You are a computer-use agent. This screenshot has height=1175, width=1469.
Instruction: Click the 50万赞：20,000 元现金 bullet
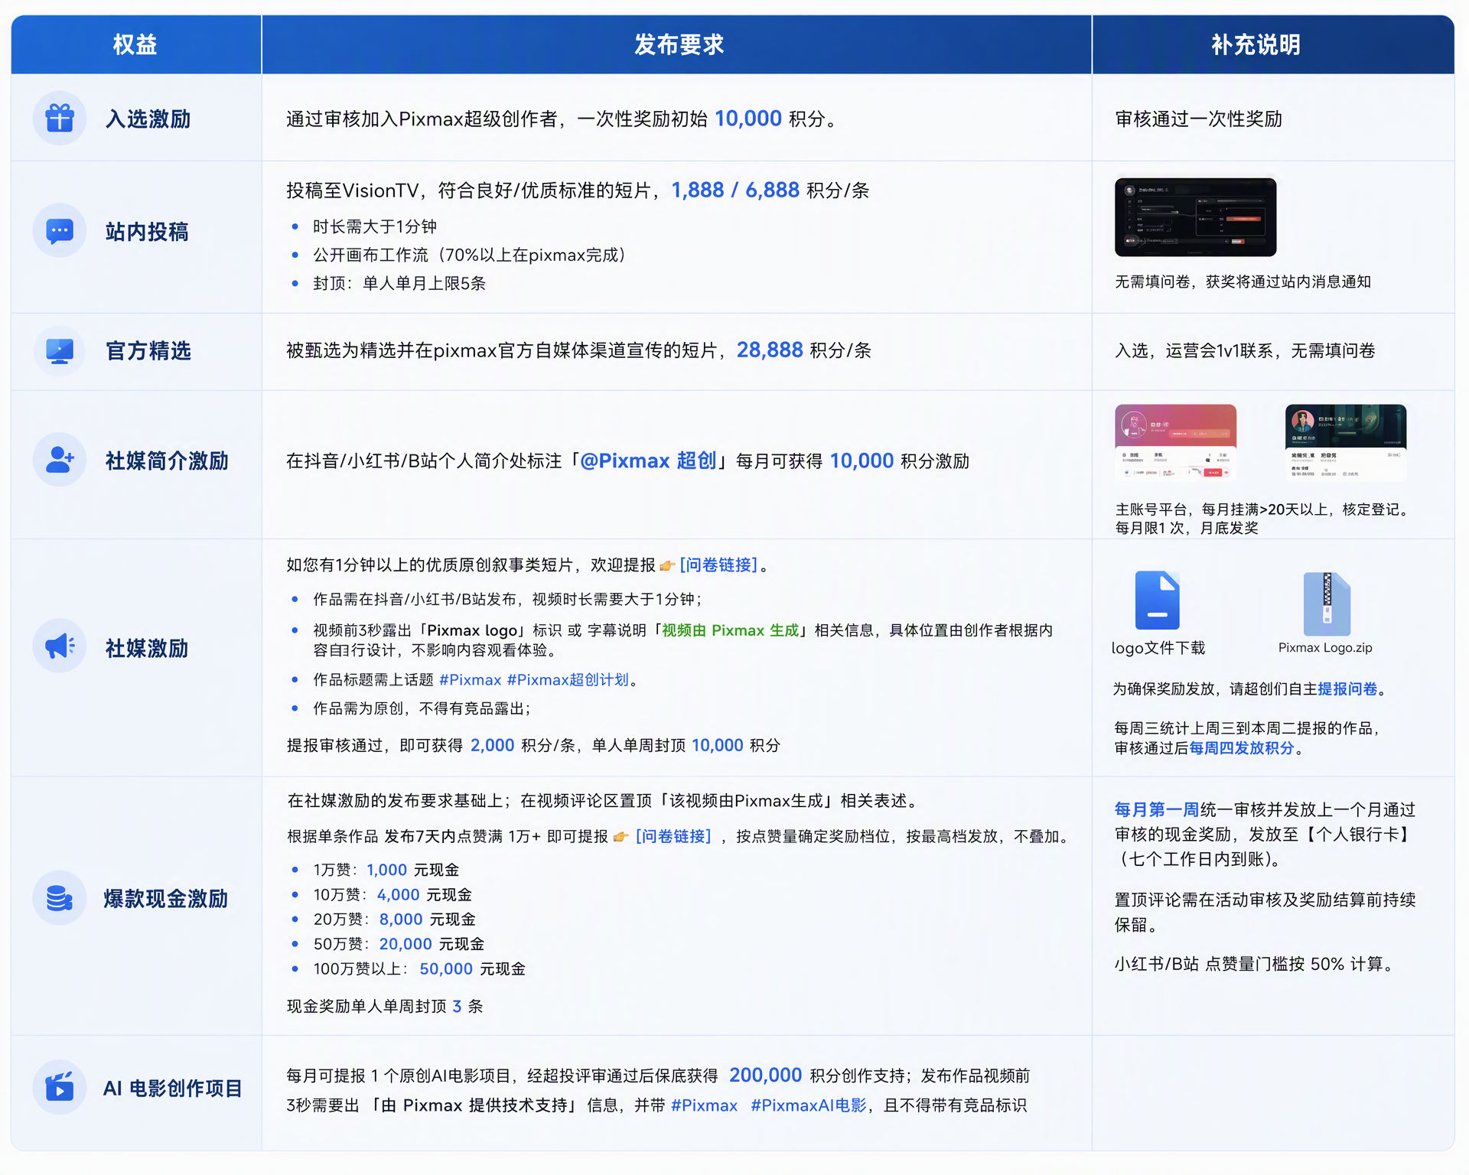point(399,944)
